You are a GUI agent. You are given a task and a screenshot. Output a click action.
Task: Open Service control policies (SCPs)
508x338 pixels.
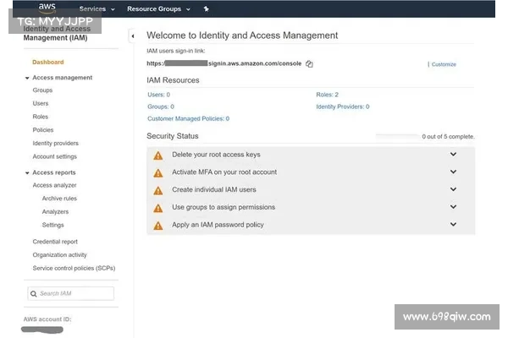point(74,268)
